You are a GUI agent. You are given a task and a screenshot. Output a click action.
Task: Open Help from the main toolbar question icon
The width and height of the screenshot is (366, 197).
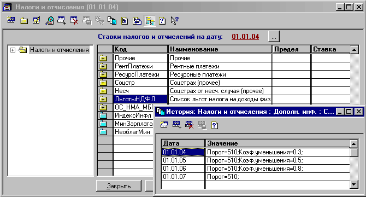(162, 21)
